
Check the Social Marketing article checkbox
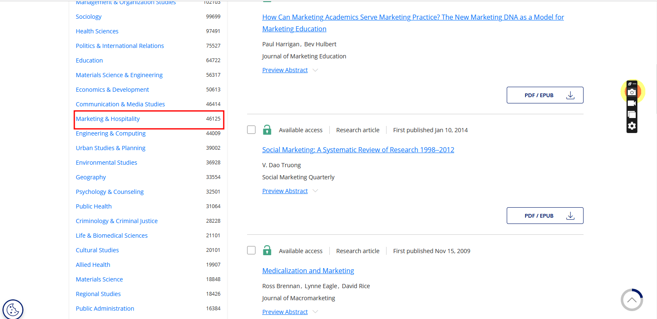click(251, 130)
